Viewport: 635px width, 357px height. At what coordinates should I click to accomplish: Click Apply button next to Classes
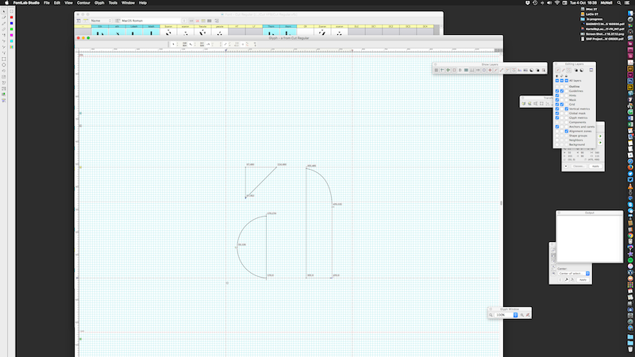tap(595, 167)
